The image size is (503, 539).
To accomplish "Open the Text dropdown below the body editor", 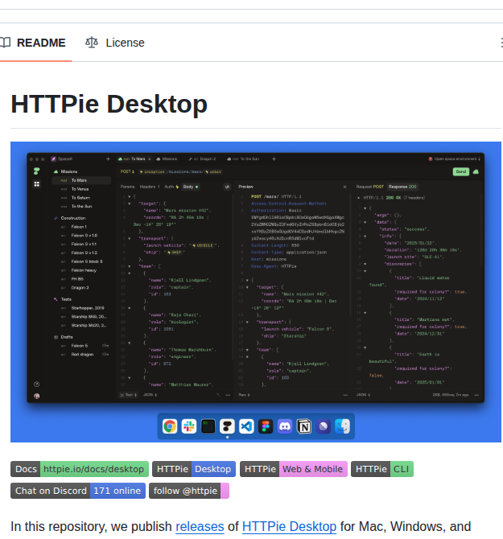I will (x=128, y=395).
